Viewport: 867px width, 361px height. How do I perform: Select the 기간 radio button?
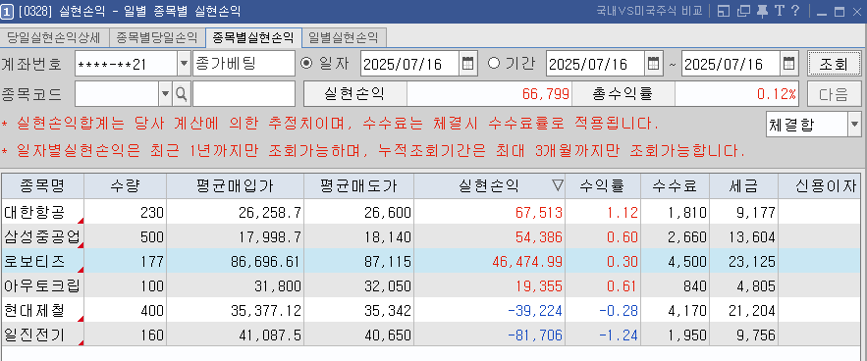pyautogui.click(x=493, y=63)
